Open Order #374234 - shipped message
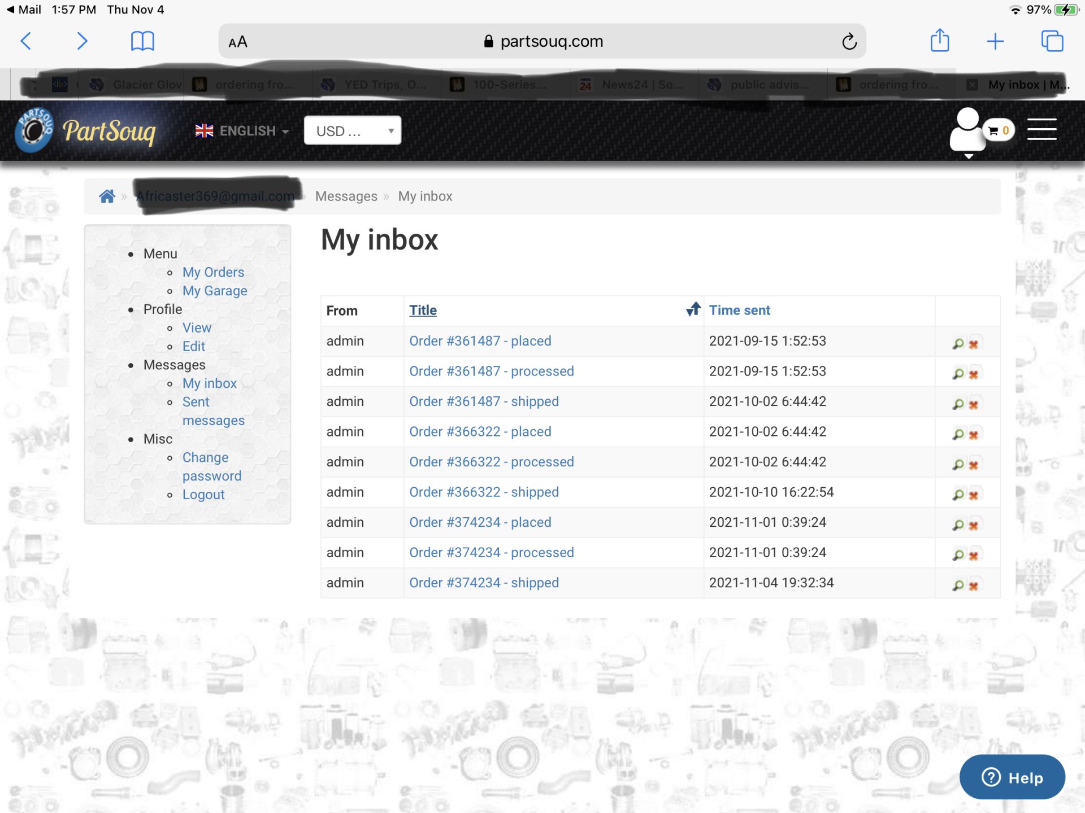 point(484,583)
